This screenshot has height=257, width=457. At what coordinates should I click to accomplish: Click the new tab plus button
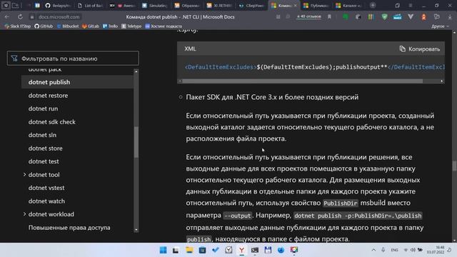click(373, 5)
